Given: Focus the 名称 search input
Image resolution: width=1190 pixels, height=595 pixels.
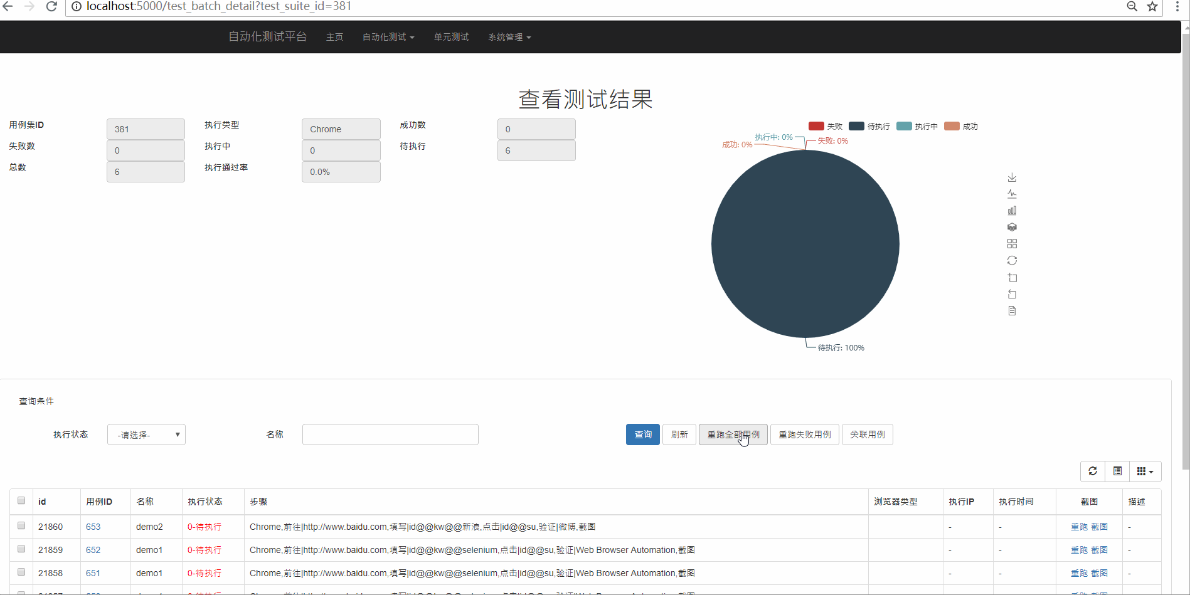Looking at the screenshot, I should pyautogui.click(x=390, y=434).
